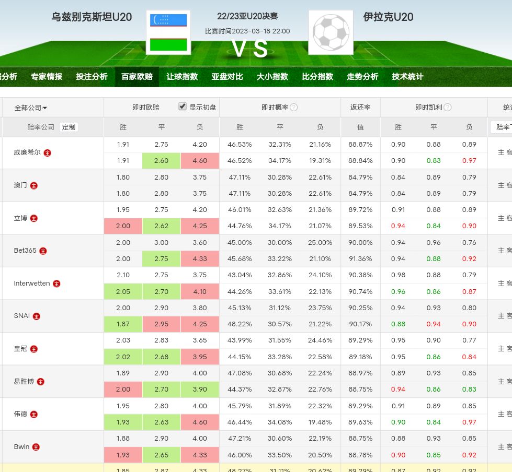Click the 伊拉克U20 team name link
This screenshot has height=472, width=512.
388,17
